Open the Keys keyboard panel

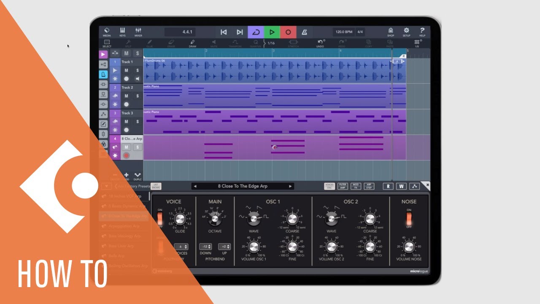pos(122,32)
